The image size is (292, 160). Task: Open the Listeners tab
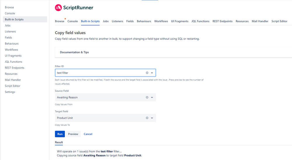117,21
